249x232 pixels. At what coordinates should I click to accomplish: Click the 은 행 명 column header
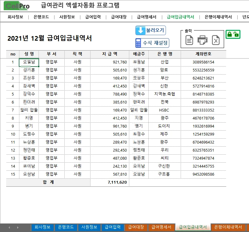165,54
